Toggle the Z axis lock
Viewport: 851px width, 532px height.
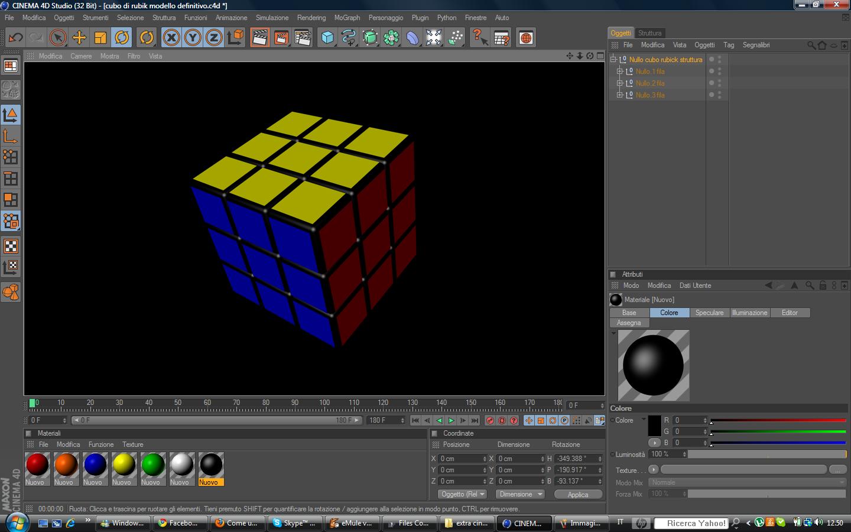click(214, 38)
